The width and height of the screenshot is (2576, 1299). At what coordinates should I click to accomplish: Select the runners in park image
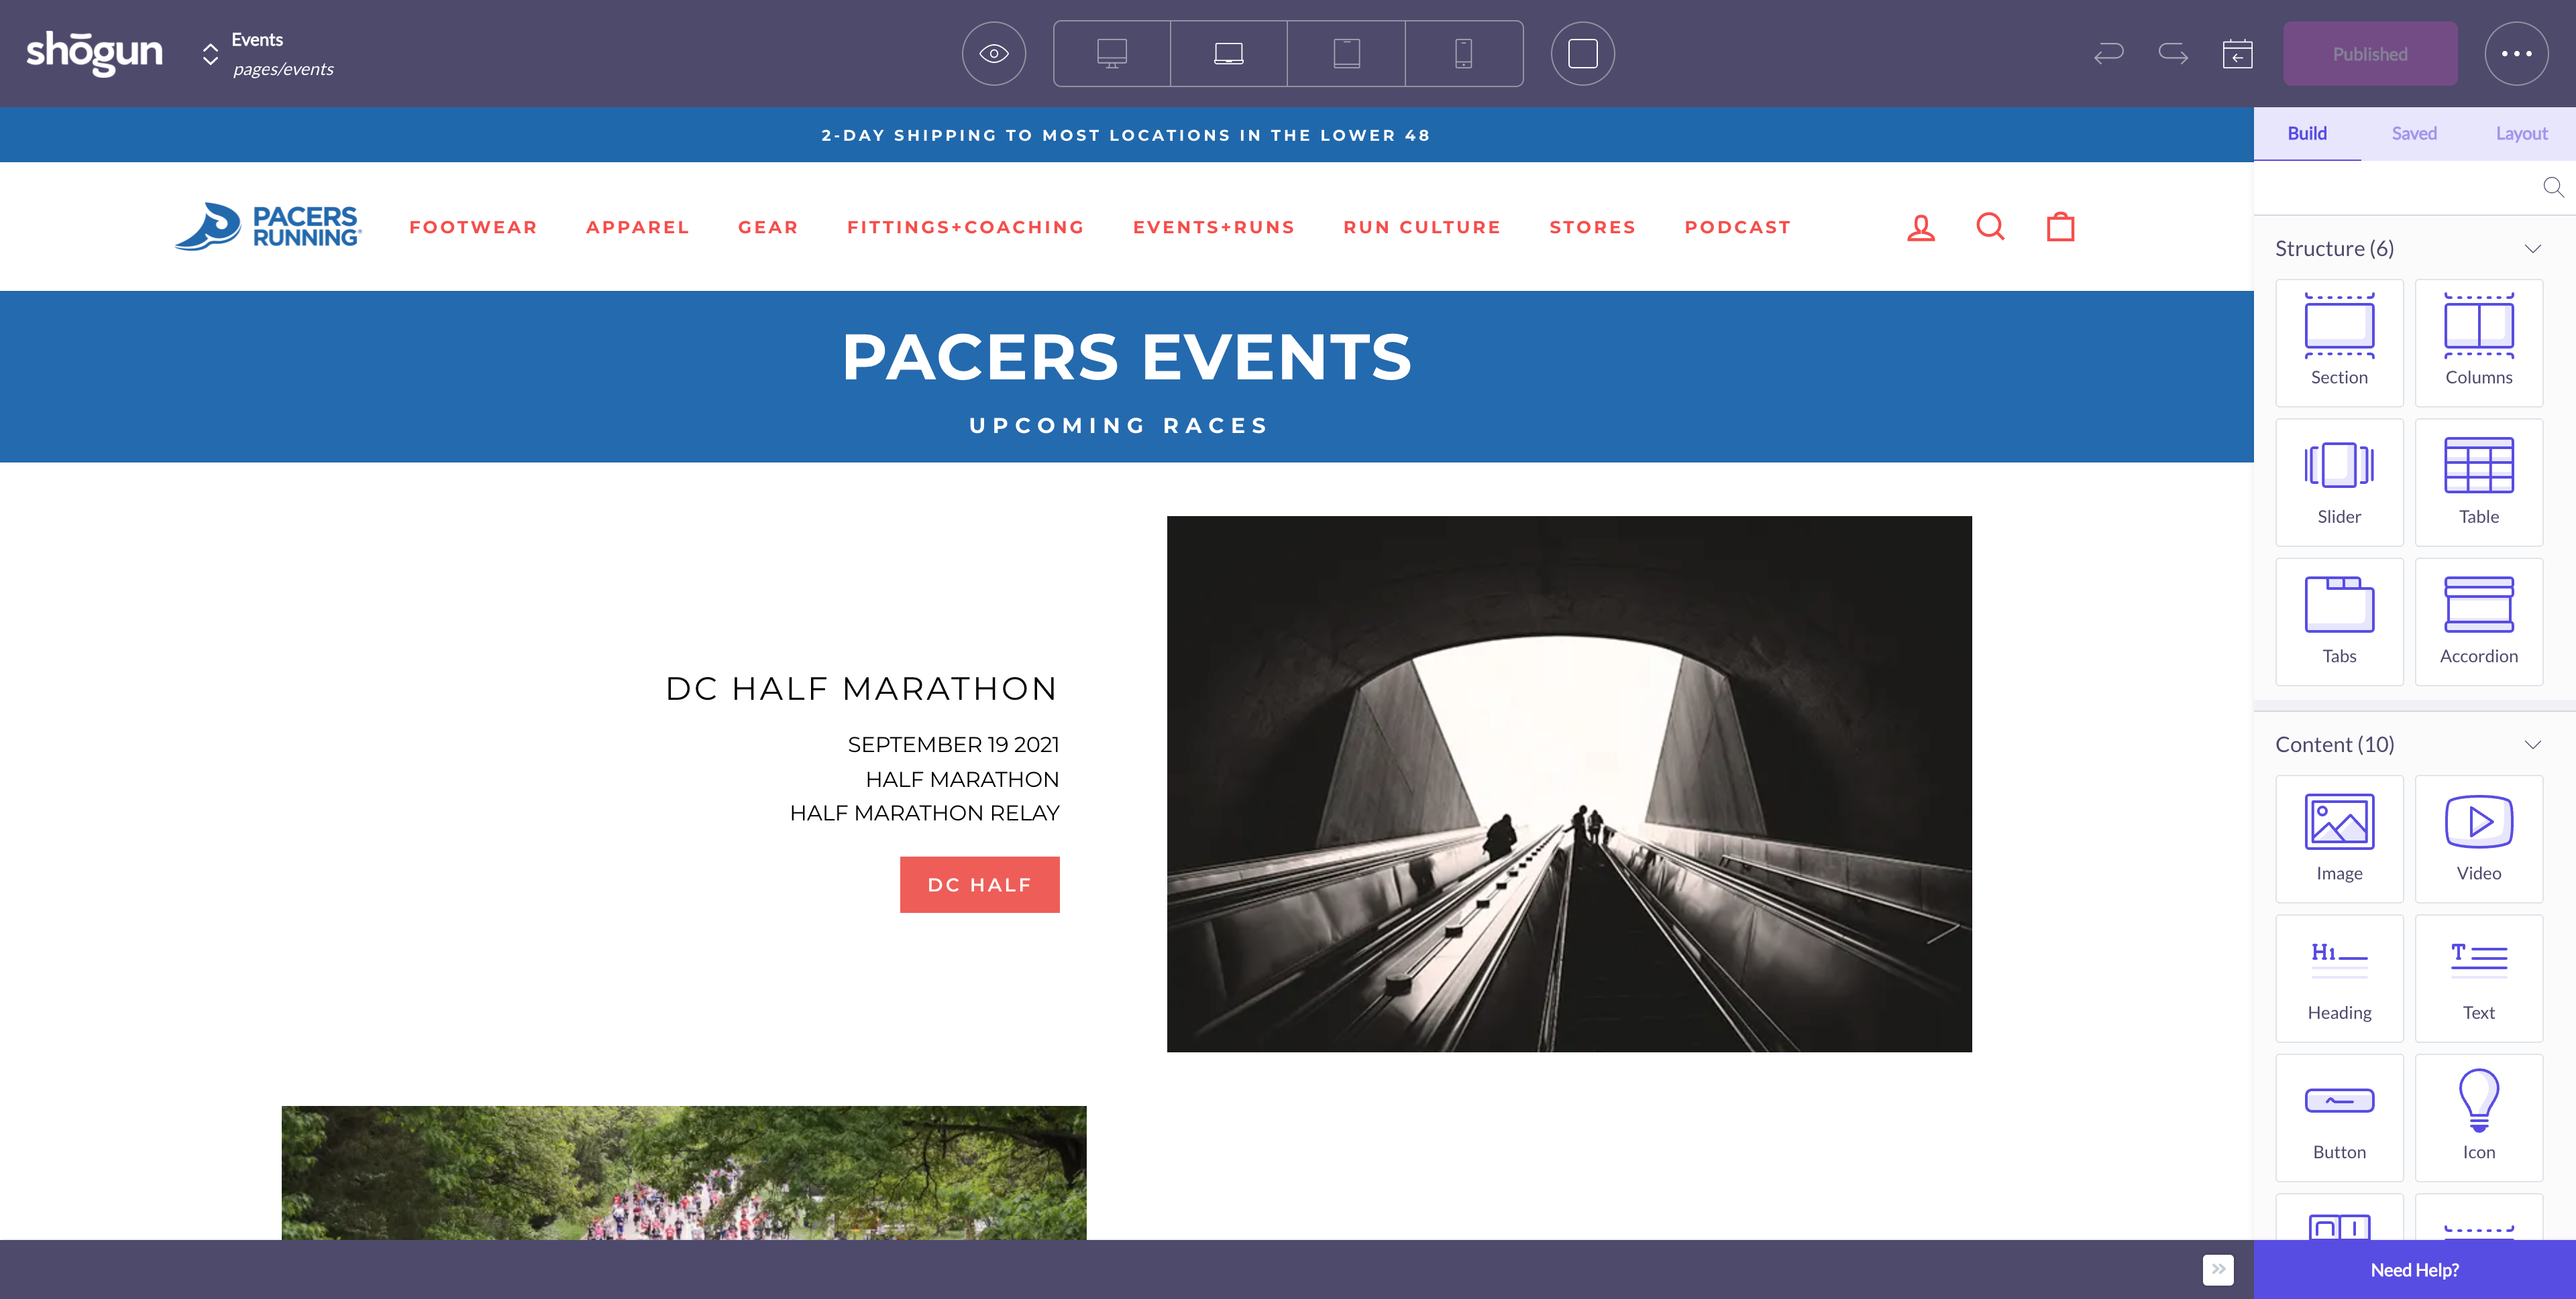[684, 1172]
